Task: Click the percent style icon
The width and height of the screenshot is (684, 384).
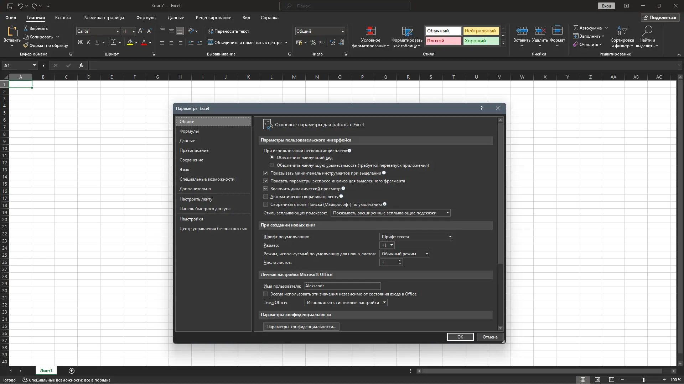Action: click(313, 42)
